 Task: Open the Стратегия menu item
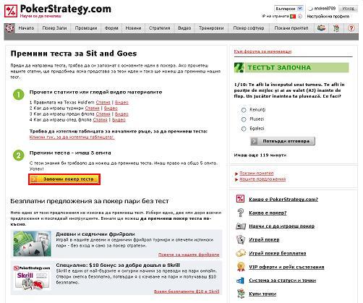159,28
